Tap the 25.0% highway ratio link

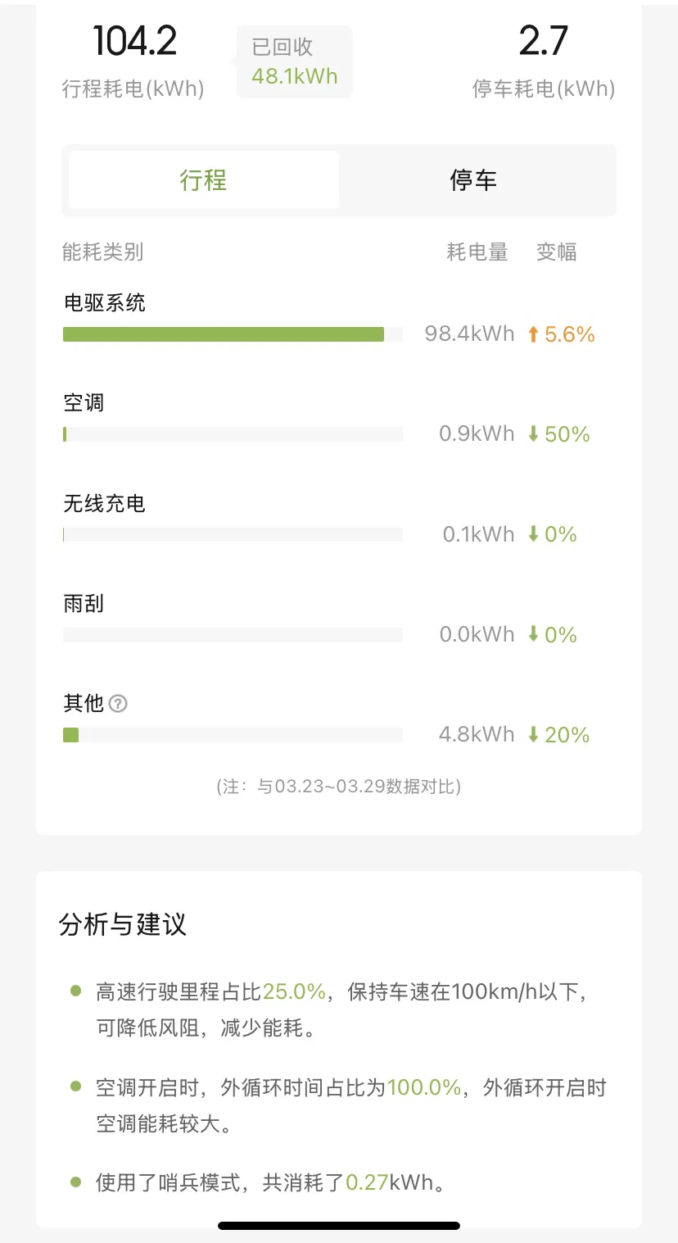click(295, 992)
